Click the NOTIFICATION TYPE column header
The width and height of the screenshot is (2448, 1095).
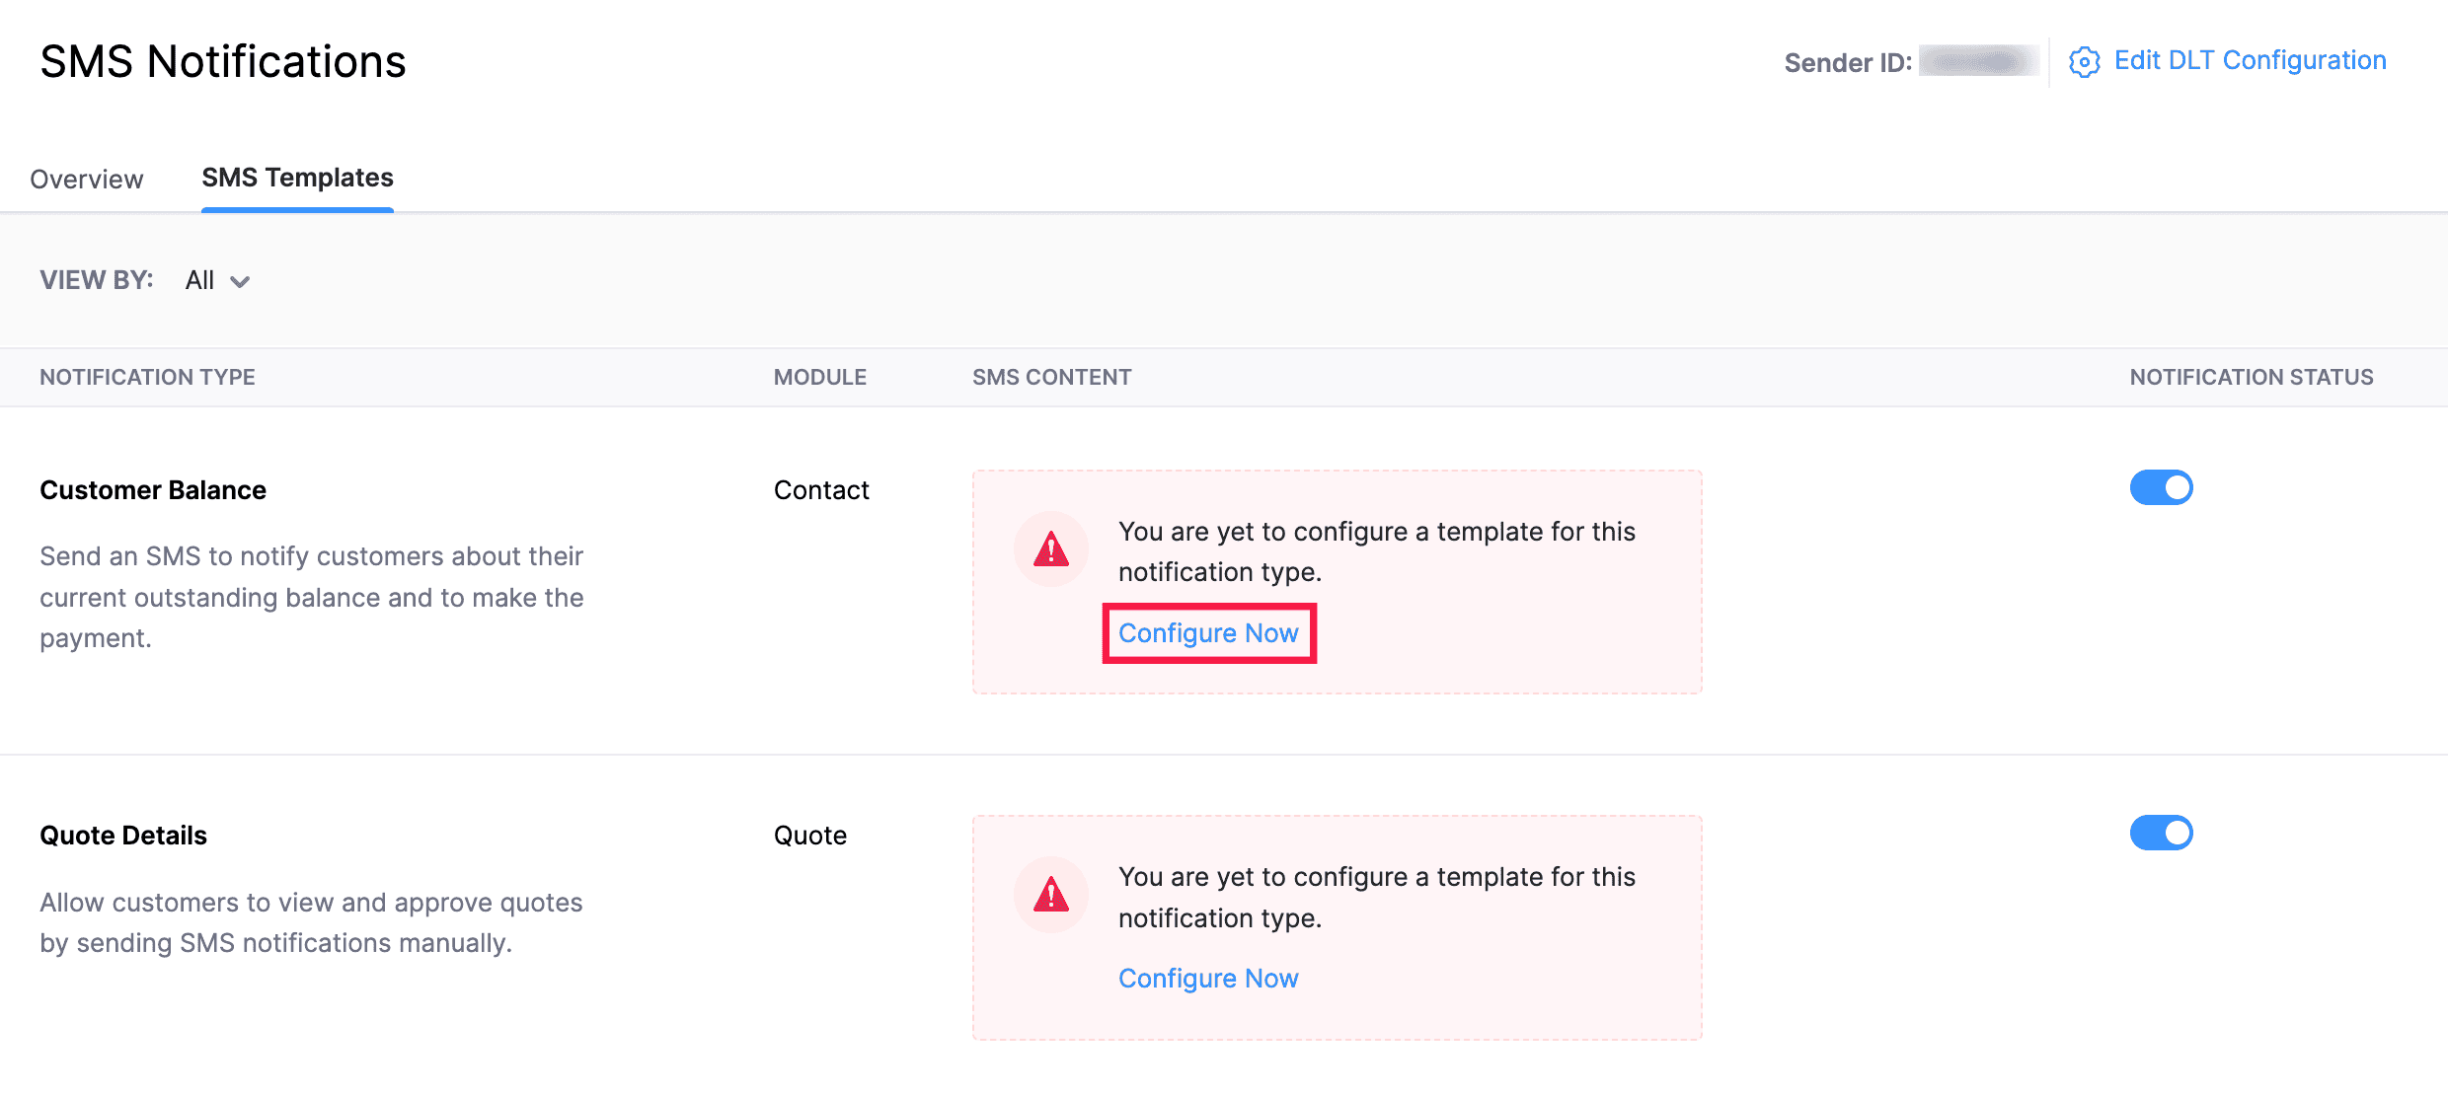pos(146,377)
